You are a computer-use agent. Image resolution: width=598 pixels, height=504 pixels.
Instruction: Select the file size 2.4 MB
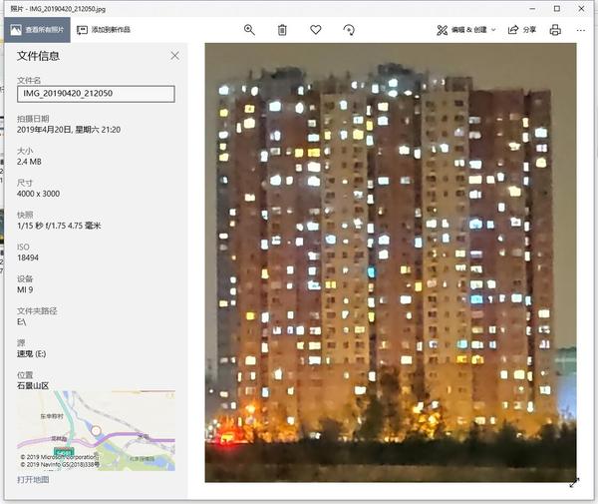pos(29,162)
